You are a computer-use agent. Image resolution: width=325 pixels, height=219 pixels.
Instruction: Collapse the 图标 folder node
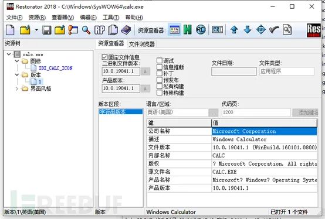(x=17, y=61)
